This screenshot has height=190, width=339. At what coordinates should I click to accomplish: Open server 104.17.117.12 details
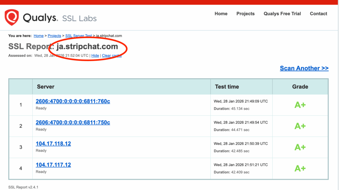53,165
